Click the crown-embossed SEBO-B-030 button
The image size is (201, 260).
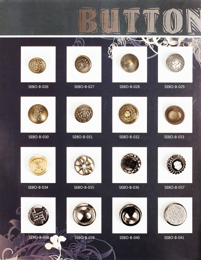[38, 114]
